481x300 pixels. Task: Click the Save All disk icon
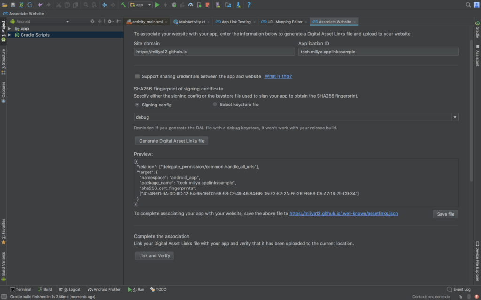click(13, 5)
